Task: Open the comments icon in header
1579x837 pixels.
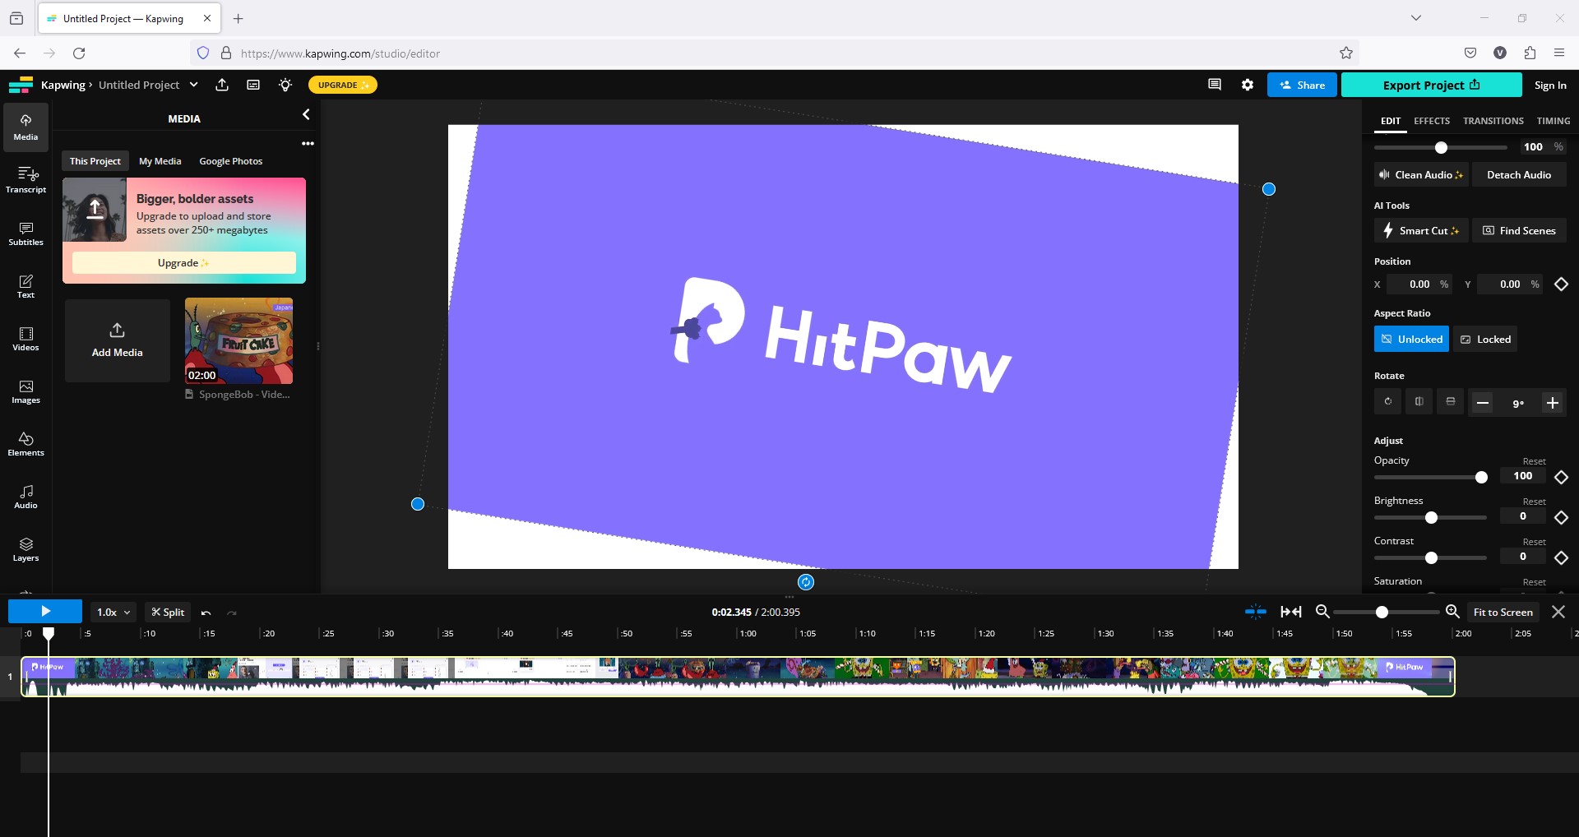Action: coord(1214,85)
